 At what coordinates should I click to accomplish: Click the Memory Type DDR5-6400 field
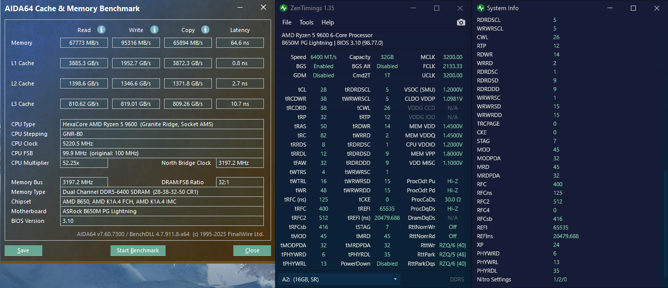162,192
